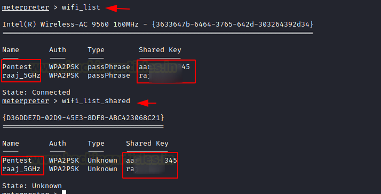Select Pentest network in the second table
Viewport: 381px width, 194px height.
(x=17, y=161)
